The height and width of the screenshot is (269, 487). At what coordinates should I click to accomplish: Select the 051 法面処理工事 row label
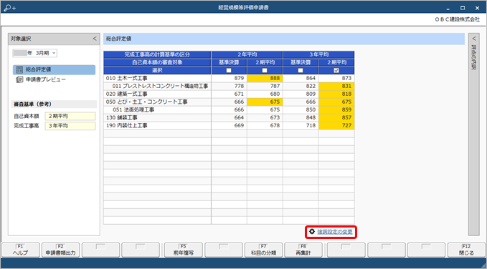click(x=133, y=109)
